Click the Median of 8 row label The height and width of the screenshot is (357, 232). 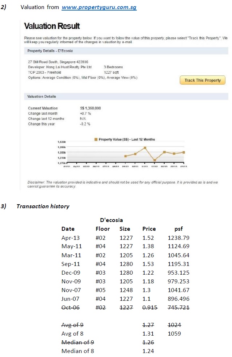(x=78, y=351)
